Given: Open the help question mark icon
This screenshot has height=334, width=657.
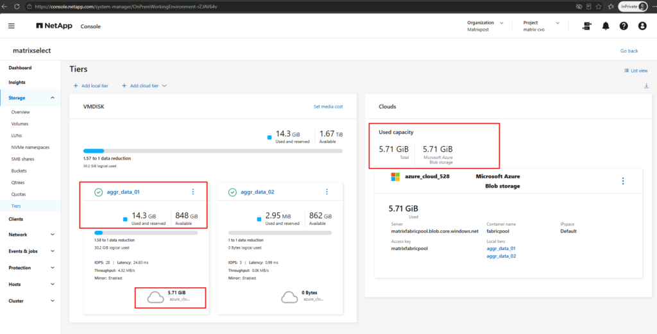Looking at the screenshot, I should 624,26.
